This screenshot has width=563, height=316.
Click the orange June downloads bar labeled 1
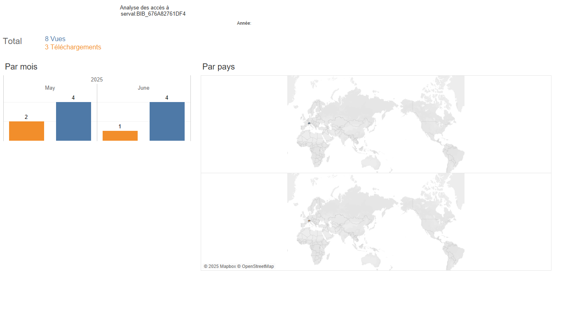pyautogui.click(x=120, y=136)
